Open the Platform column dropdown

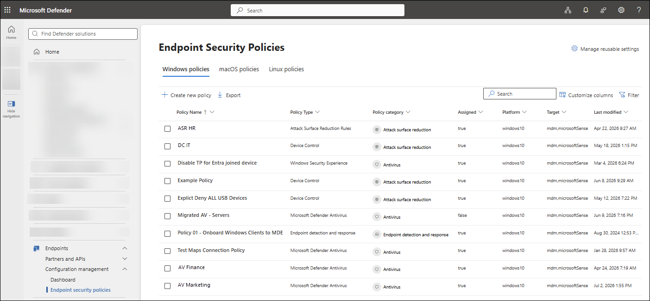coord(525,112)
